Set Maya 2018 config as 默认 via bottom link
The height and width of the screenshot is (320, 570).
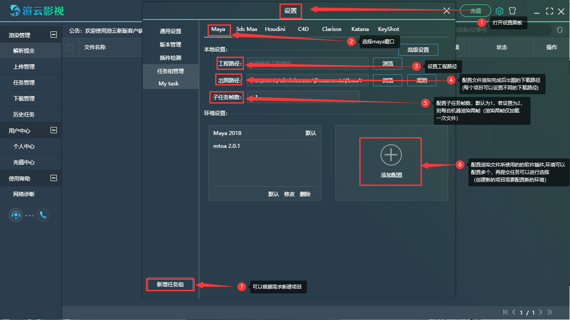pos(274,194)
